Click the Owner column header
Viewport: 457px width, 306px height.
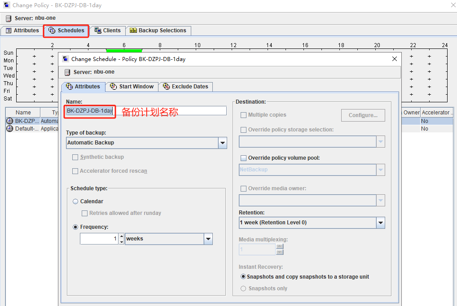coord(411,113)
